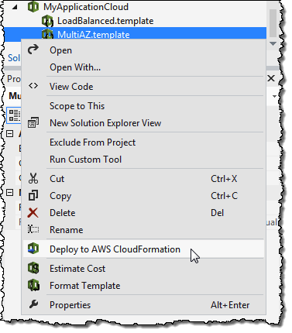Choose Open from the context menu

[x=143, y=50]
